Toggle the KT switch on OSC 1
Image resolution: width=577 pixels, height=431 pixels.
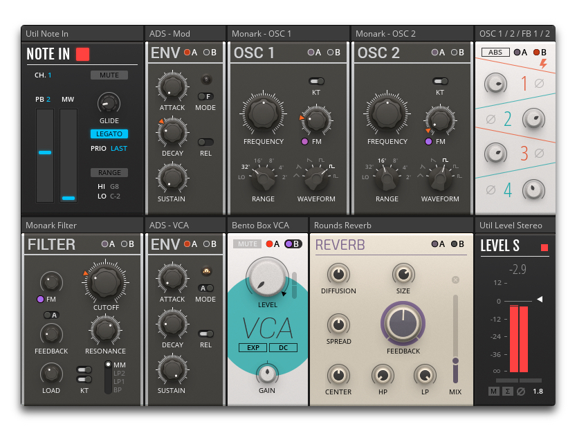coord(316,80)
